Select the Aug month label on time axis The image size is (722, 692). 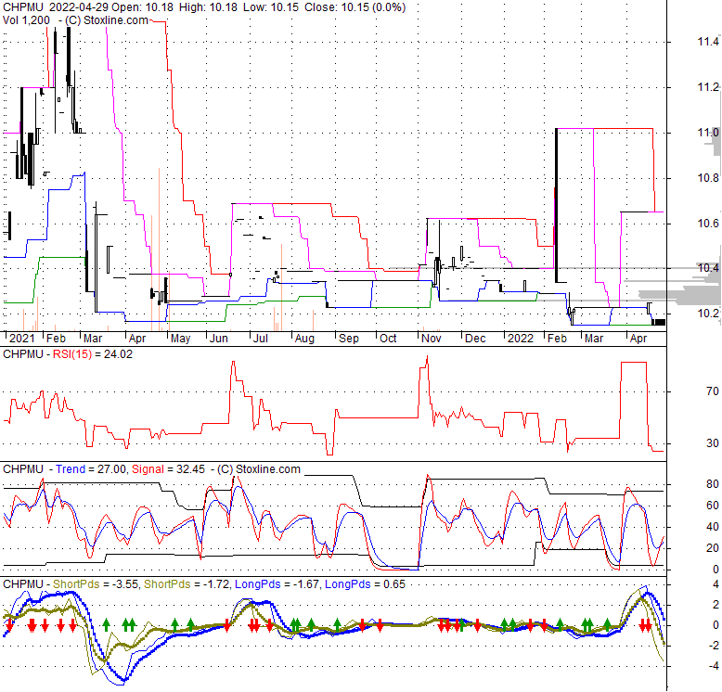(x=304, y=339)
